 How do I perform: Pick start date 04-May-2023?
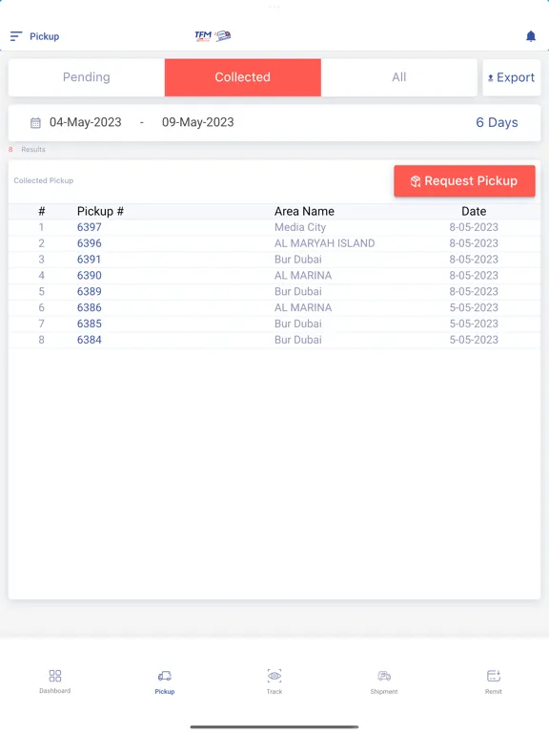(x=86, y=122)
